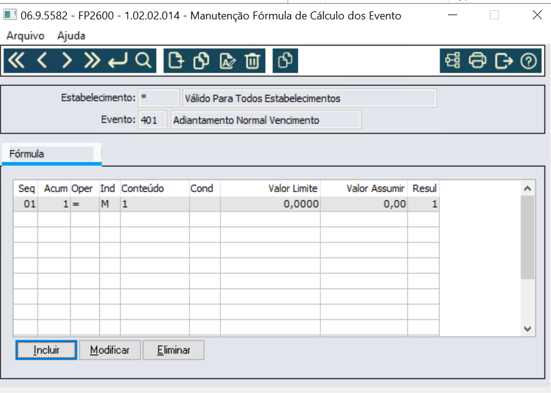Viewport: 551px width, 393px height.
Task: Exit the program with the exit arrow icon
Action: [503, 61]
